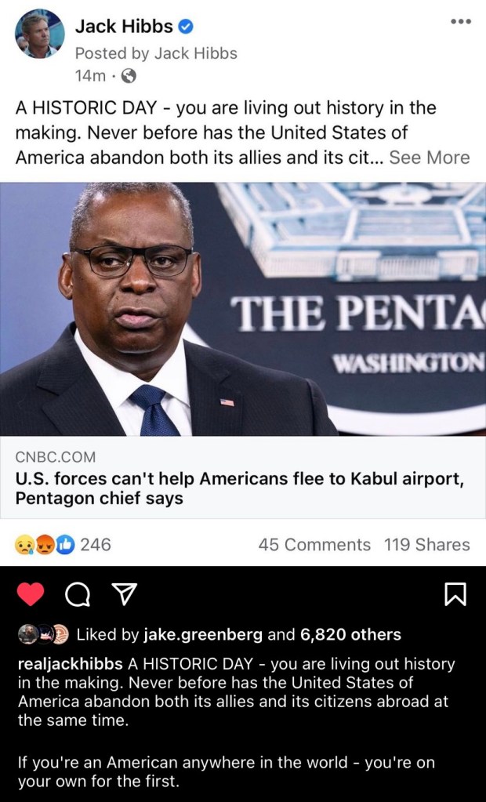This screenshot has width=486, height=802.
Task: Expand post text with See More
Action: click(430, 158)
